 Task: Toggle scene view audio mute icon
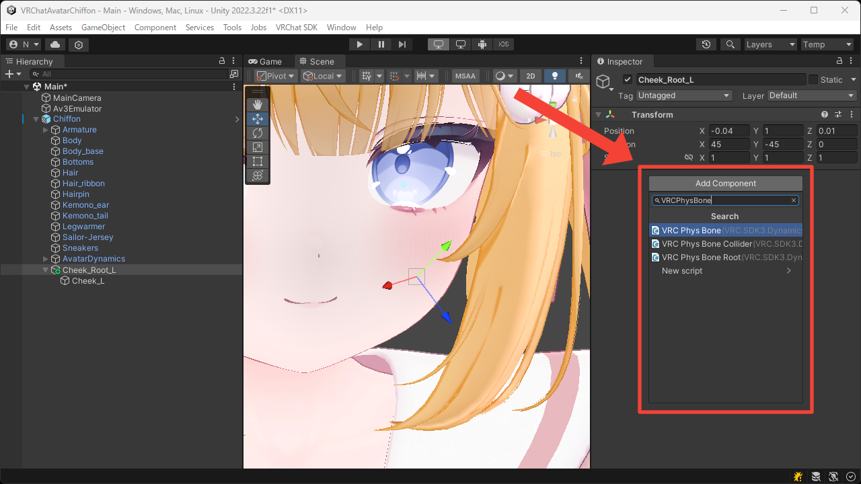coord(578,75)
